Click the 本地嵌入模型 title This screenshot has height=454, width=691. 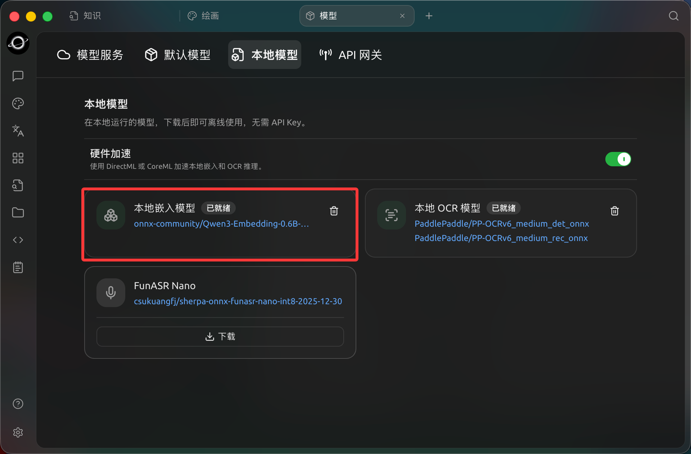pos(164,208)
